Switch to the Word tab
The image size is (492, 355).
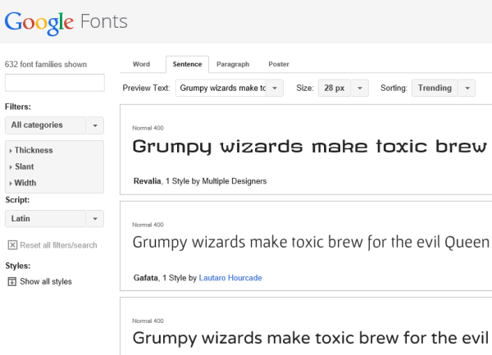point(141,64)
